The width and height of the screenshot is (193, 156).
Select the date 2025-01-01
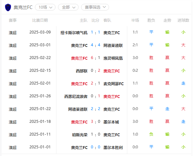40,147
